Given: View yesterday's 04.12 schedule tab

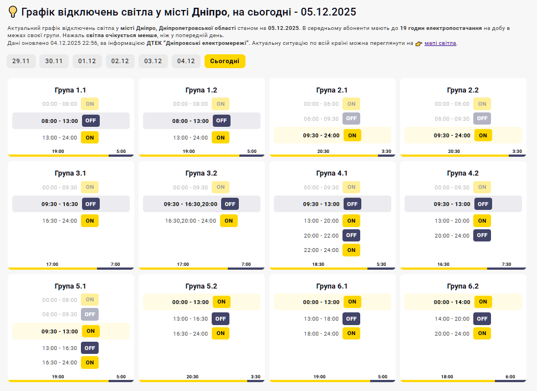Looking at the screenshot, I should tap(186, 61).
